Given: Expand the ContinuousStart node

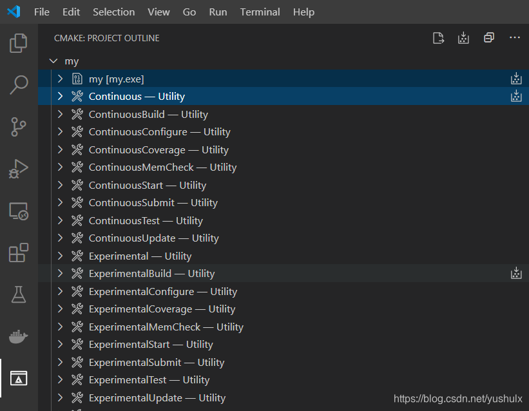Looking at the screenshot, I should tap(60, 186).
